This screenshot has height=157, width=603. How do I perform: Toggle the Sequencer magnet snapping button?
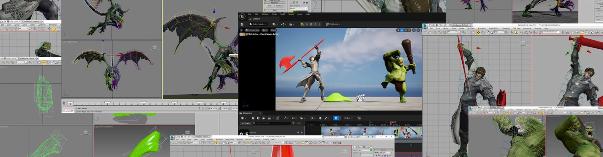(336, 118)
